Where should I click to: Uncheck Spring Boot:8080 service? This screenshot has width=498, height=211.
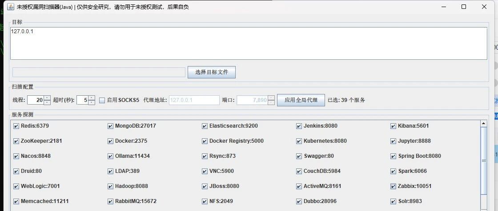[393, 156]
